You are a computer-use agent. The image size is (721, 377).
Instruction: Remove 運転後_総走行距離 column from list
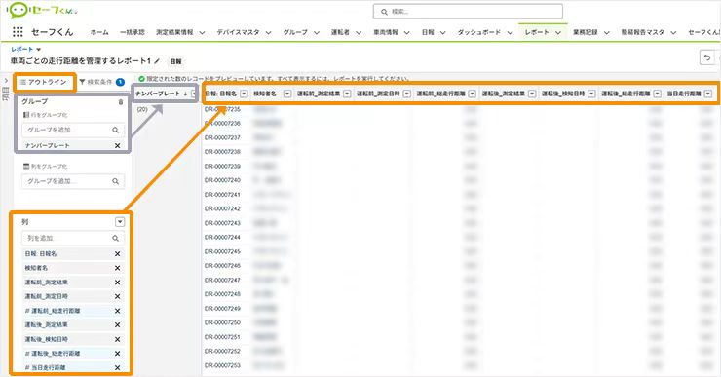pyautogui.click(x=117, y=354)
